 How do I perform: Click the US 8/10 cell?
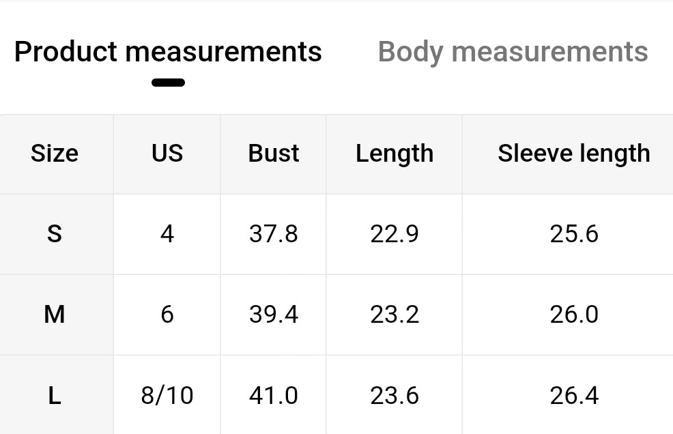coord(167,395)
